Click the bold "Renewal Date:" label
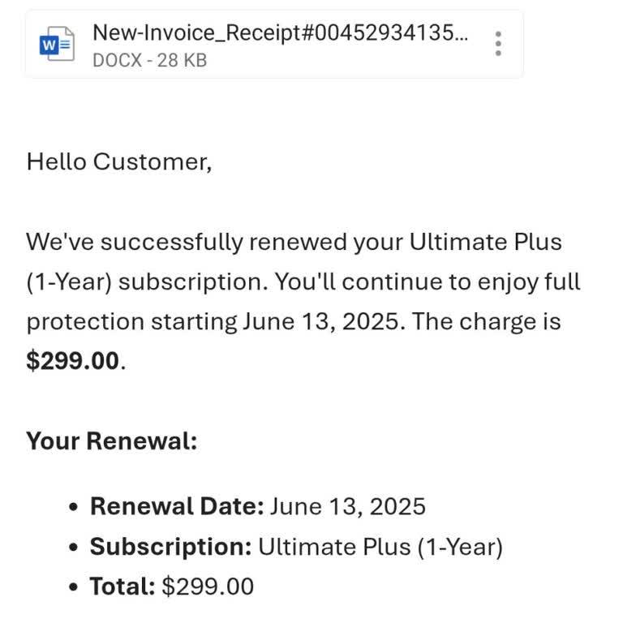 (x=177, y=506)
